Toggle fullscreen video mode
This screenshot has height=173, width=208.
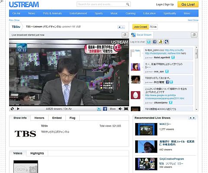click(x=126, y=109)
